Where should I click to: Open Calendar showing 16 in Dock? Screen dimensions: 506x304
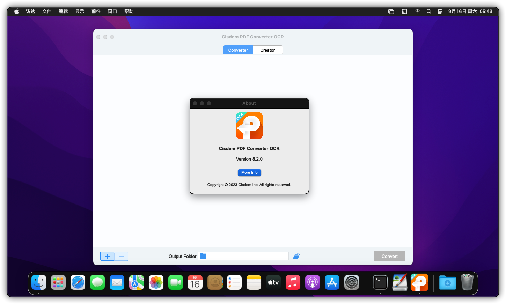point(195,282)
